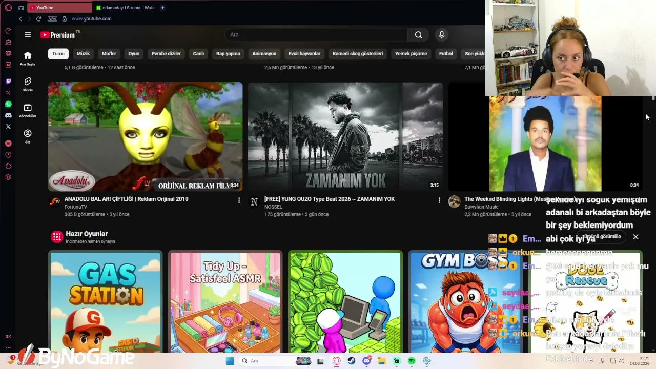Select the Canlı filter chip
The image size is (656, 369).
click(x=198, y=54)
